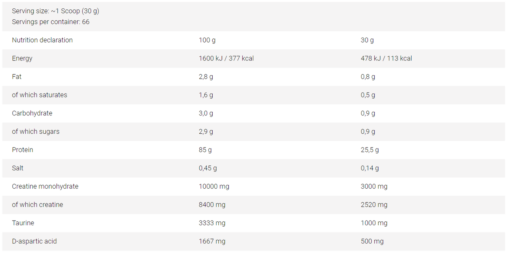Click the 'of which creatine' label
508x253 pixels.
[x=37, y=205]
